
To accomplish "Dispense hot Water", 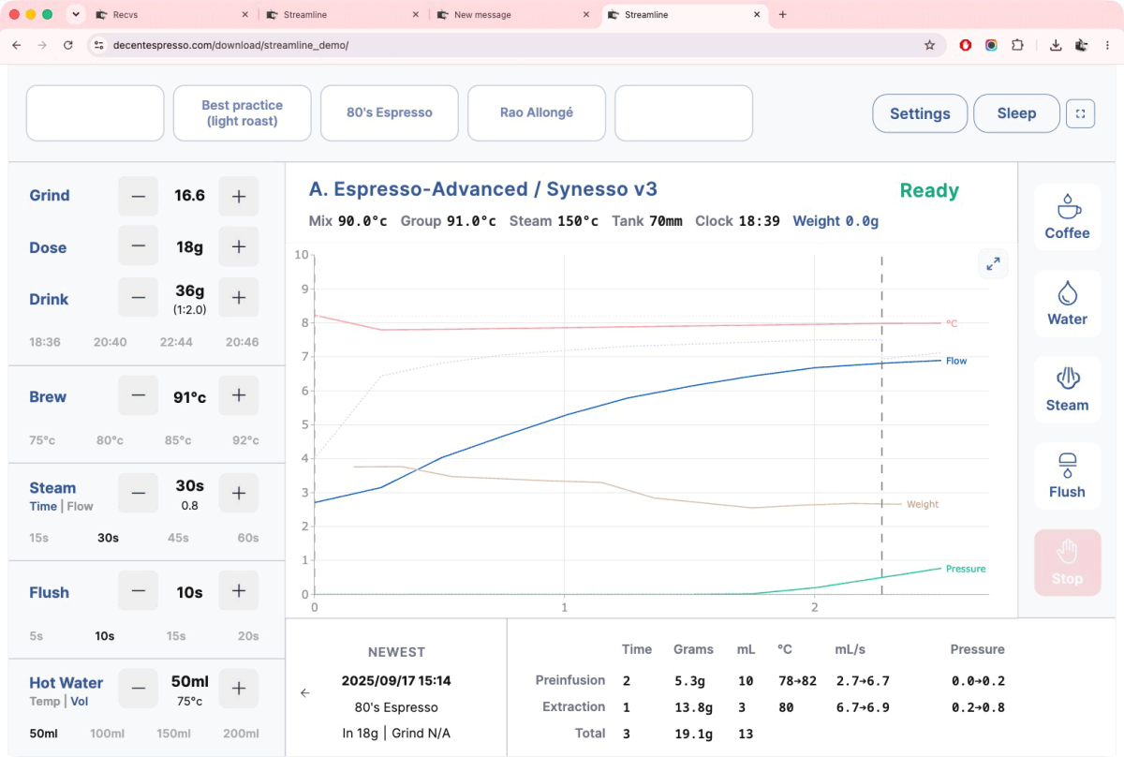I will click(1067, 304).
